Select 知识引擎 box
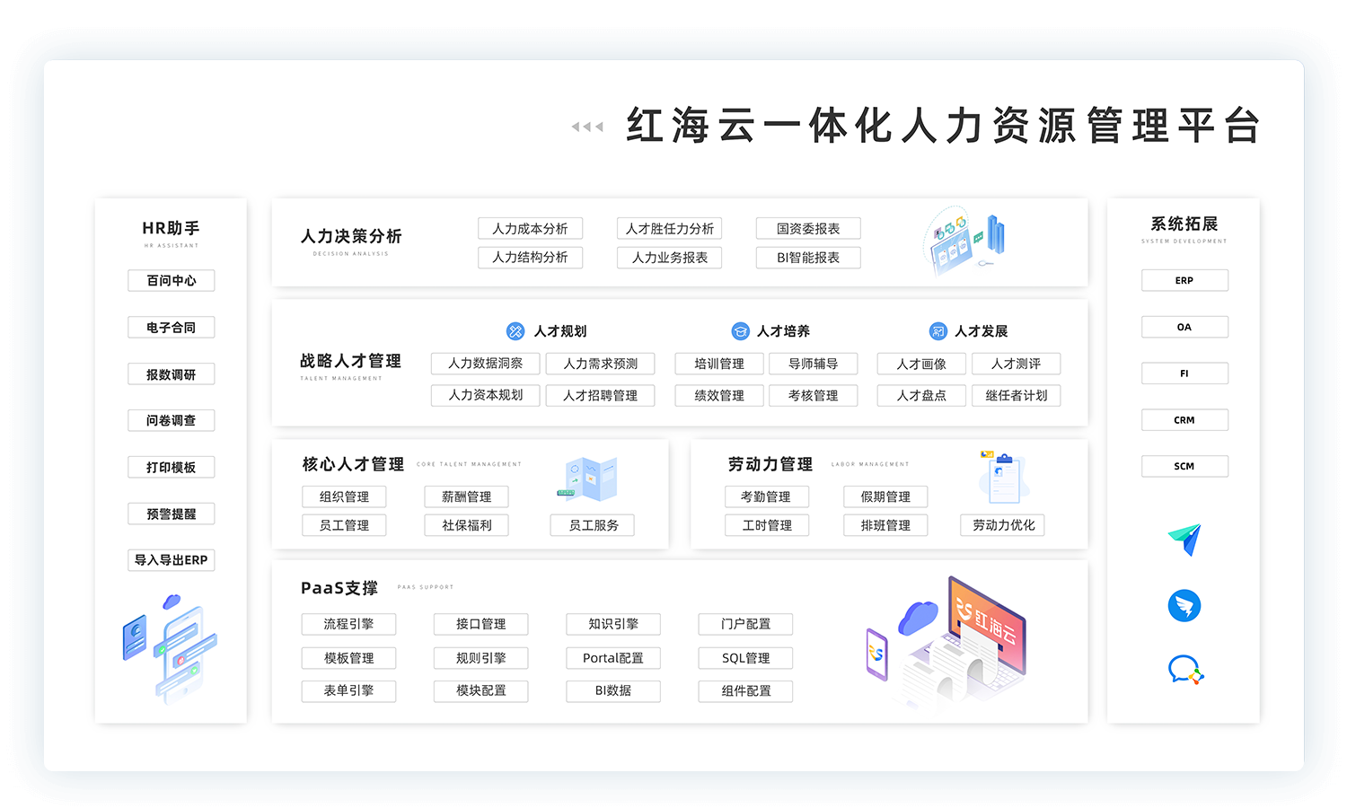 613,624
